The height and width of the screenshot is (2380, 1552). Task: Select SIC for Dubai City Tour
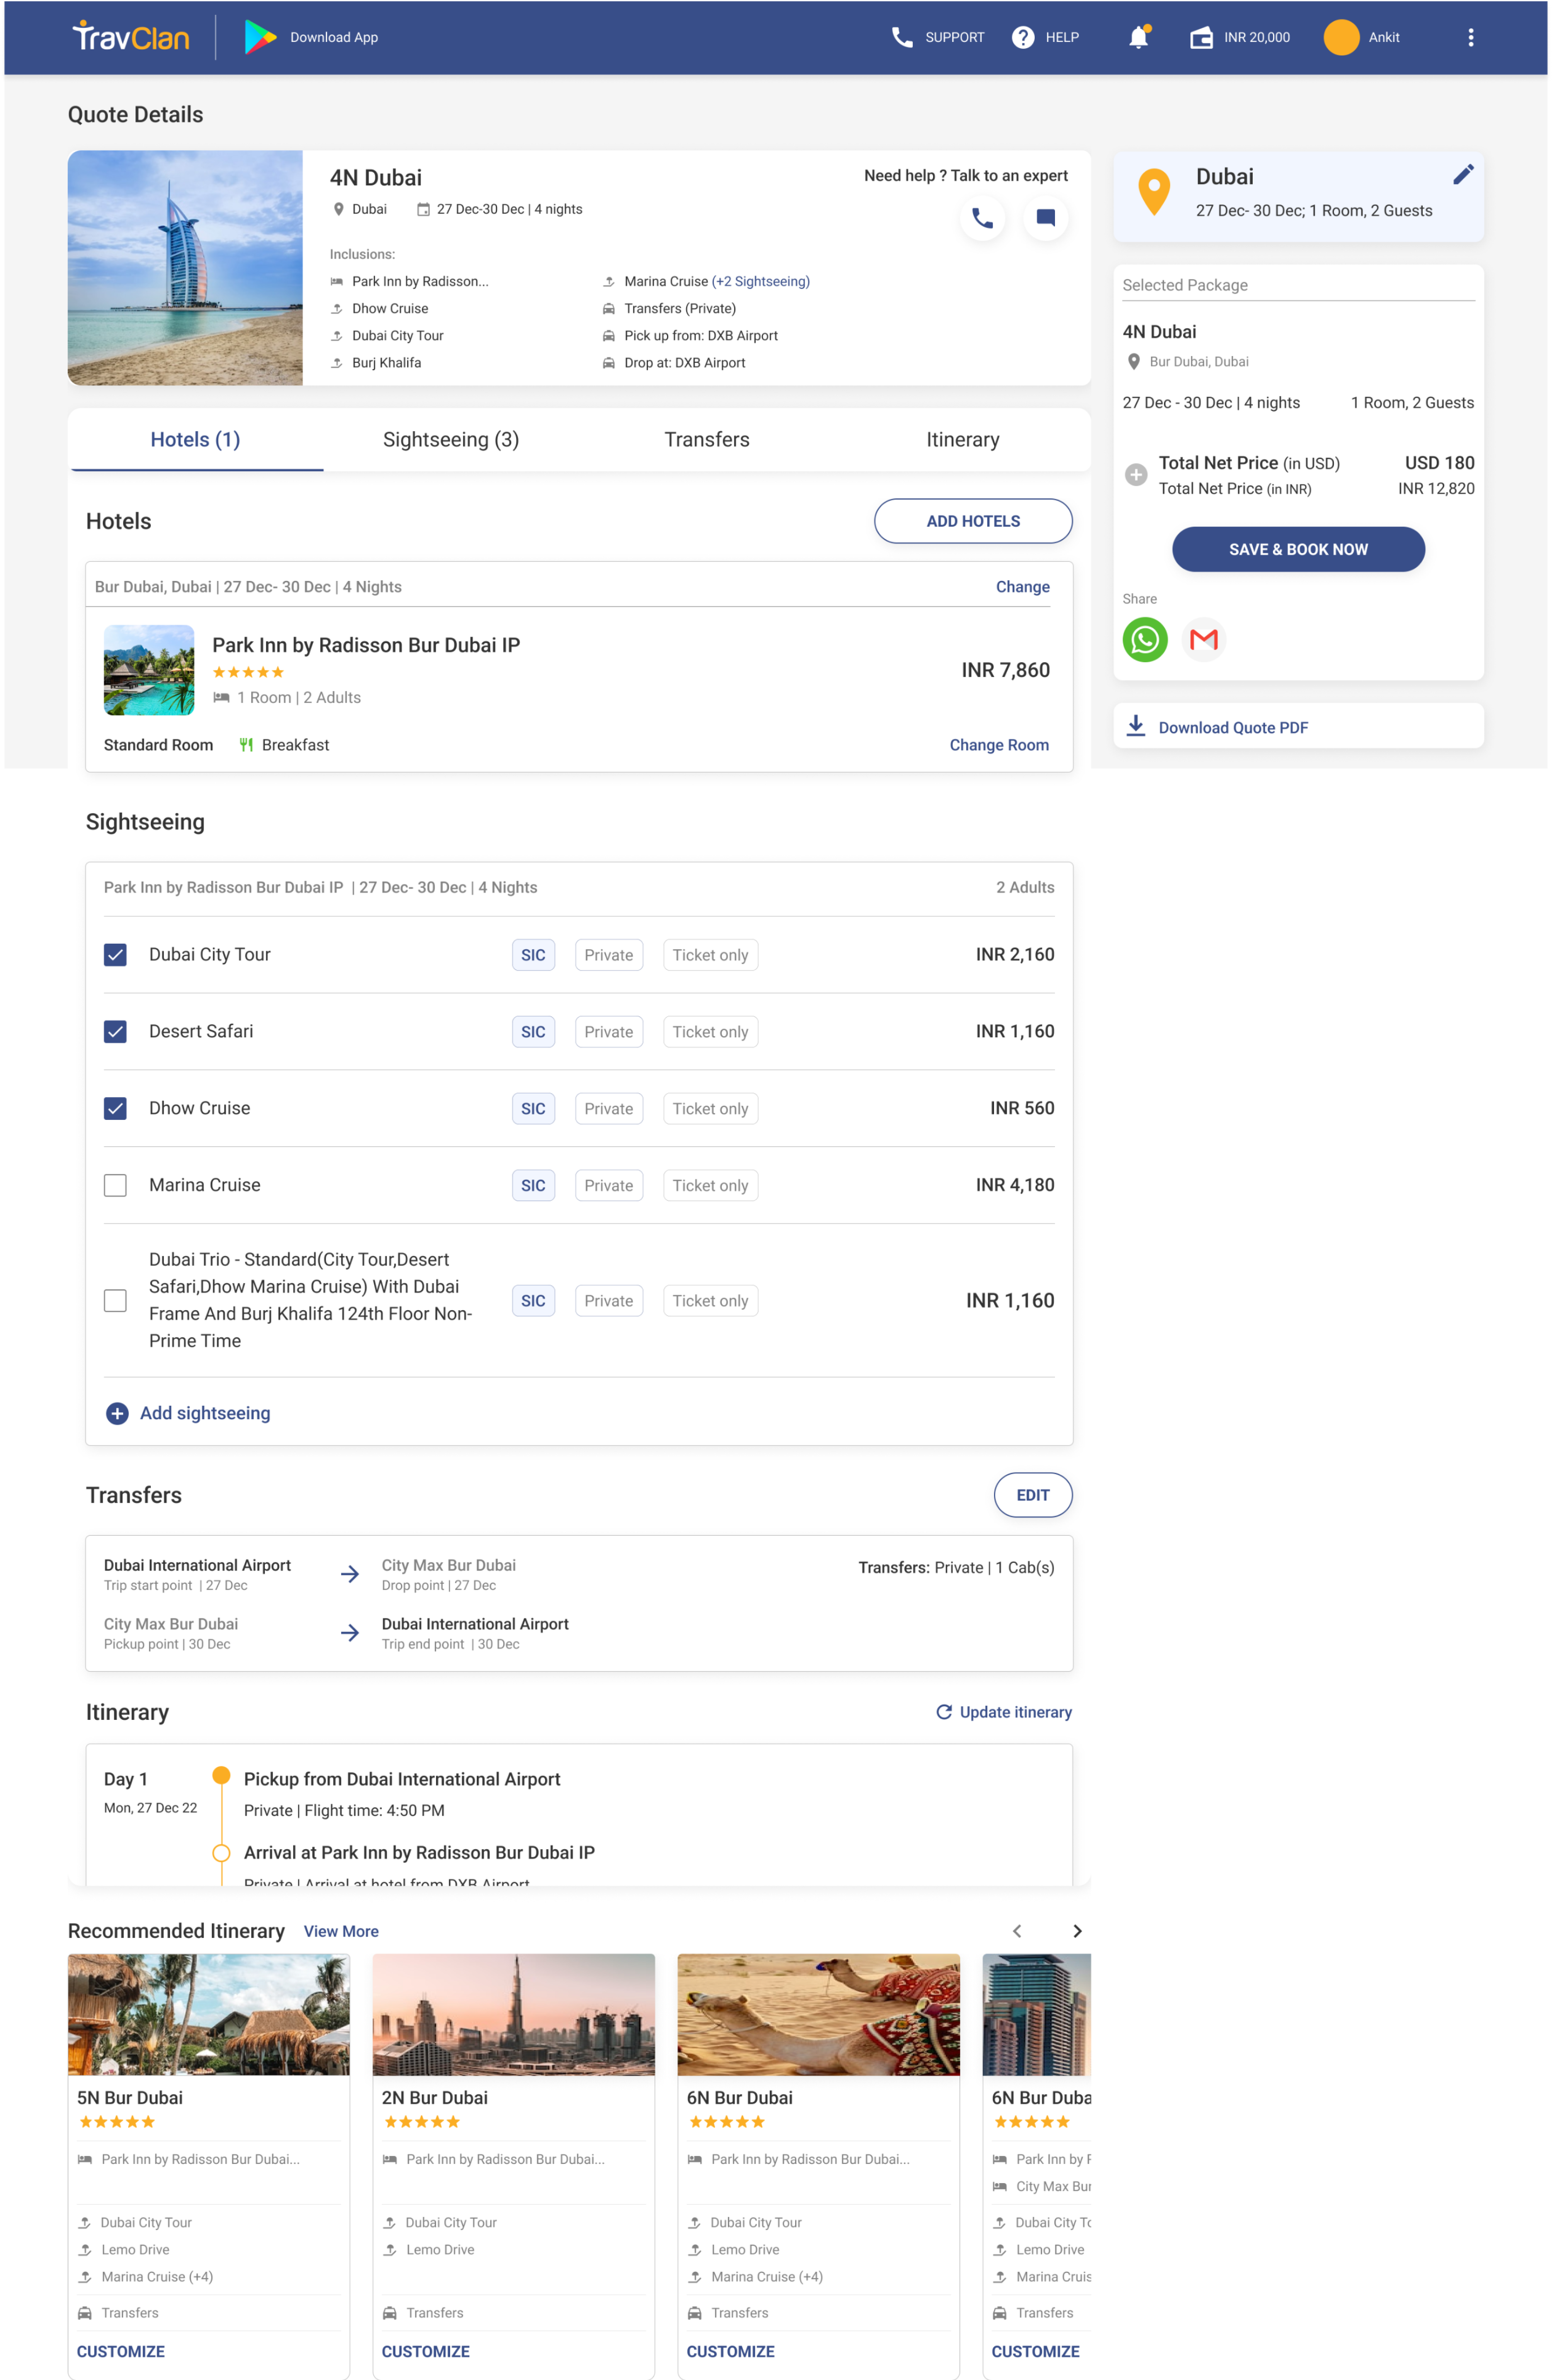(533, 955)
